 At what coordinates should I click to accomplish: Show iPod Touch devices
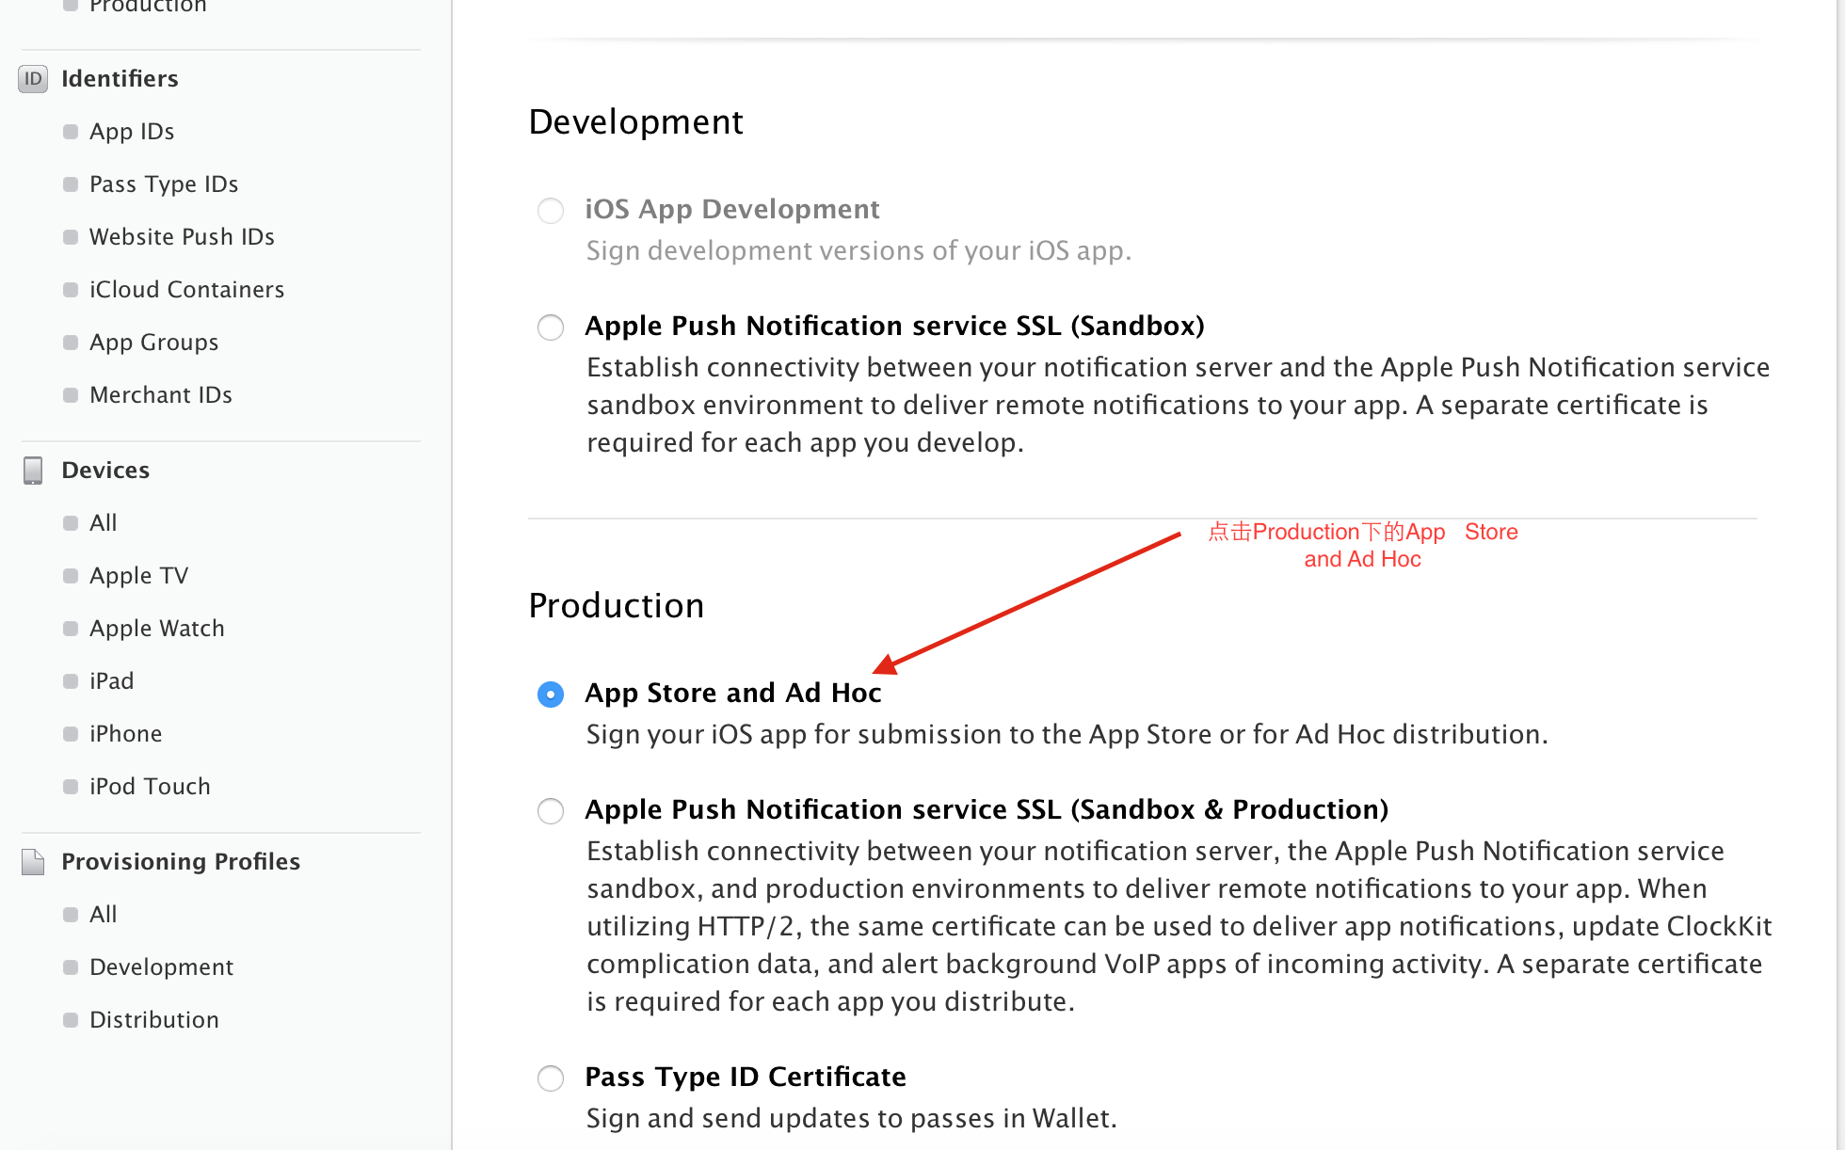click(x=150, y=787)
